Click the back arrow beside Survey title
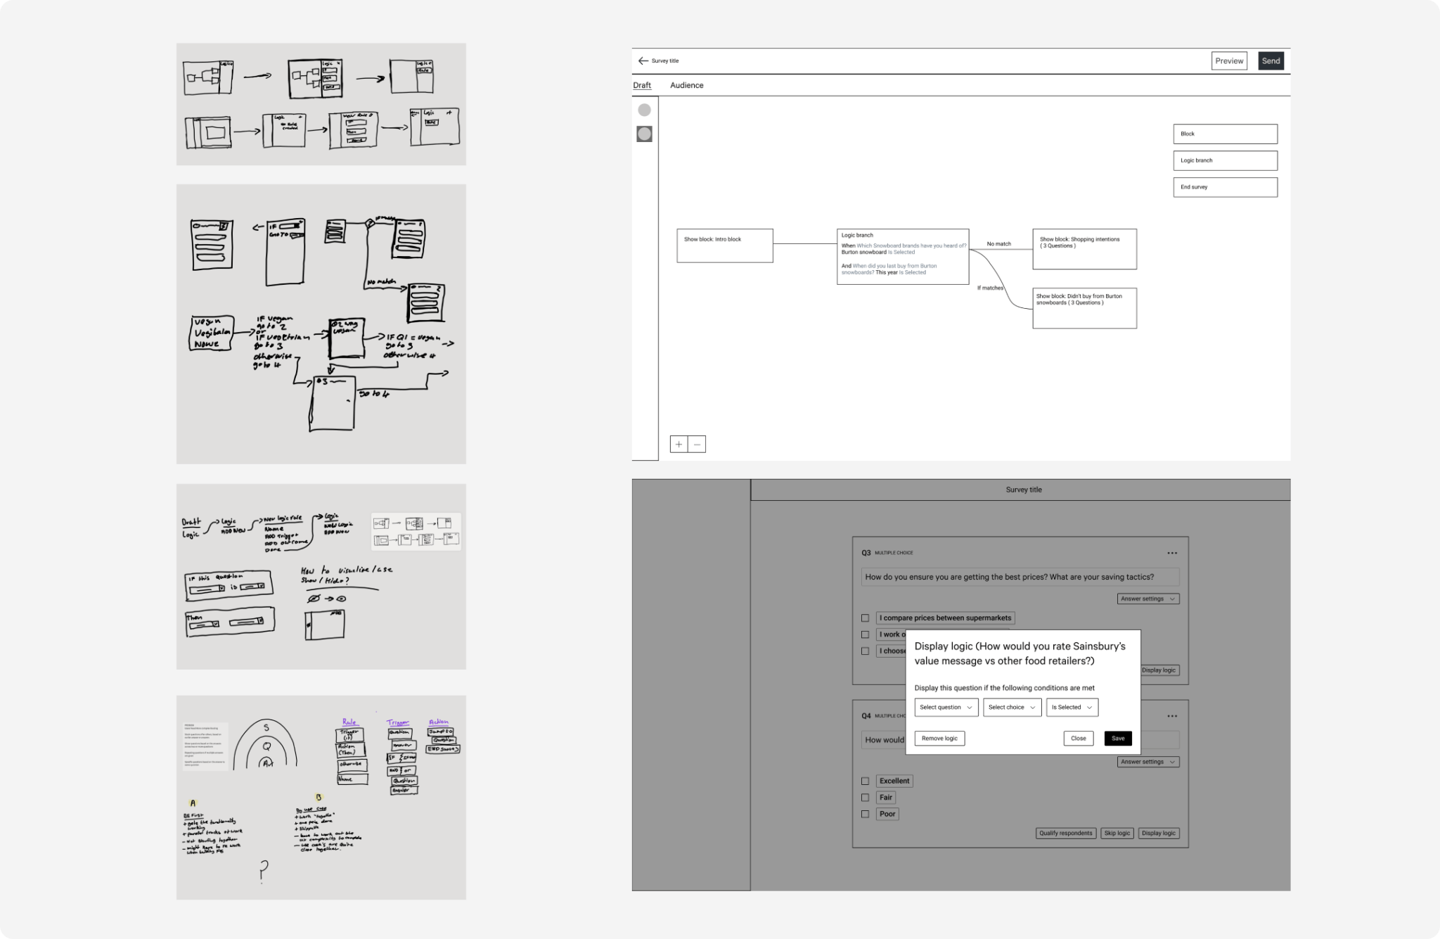 [643, 60]
